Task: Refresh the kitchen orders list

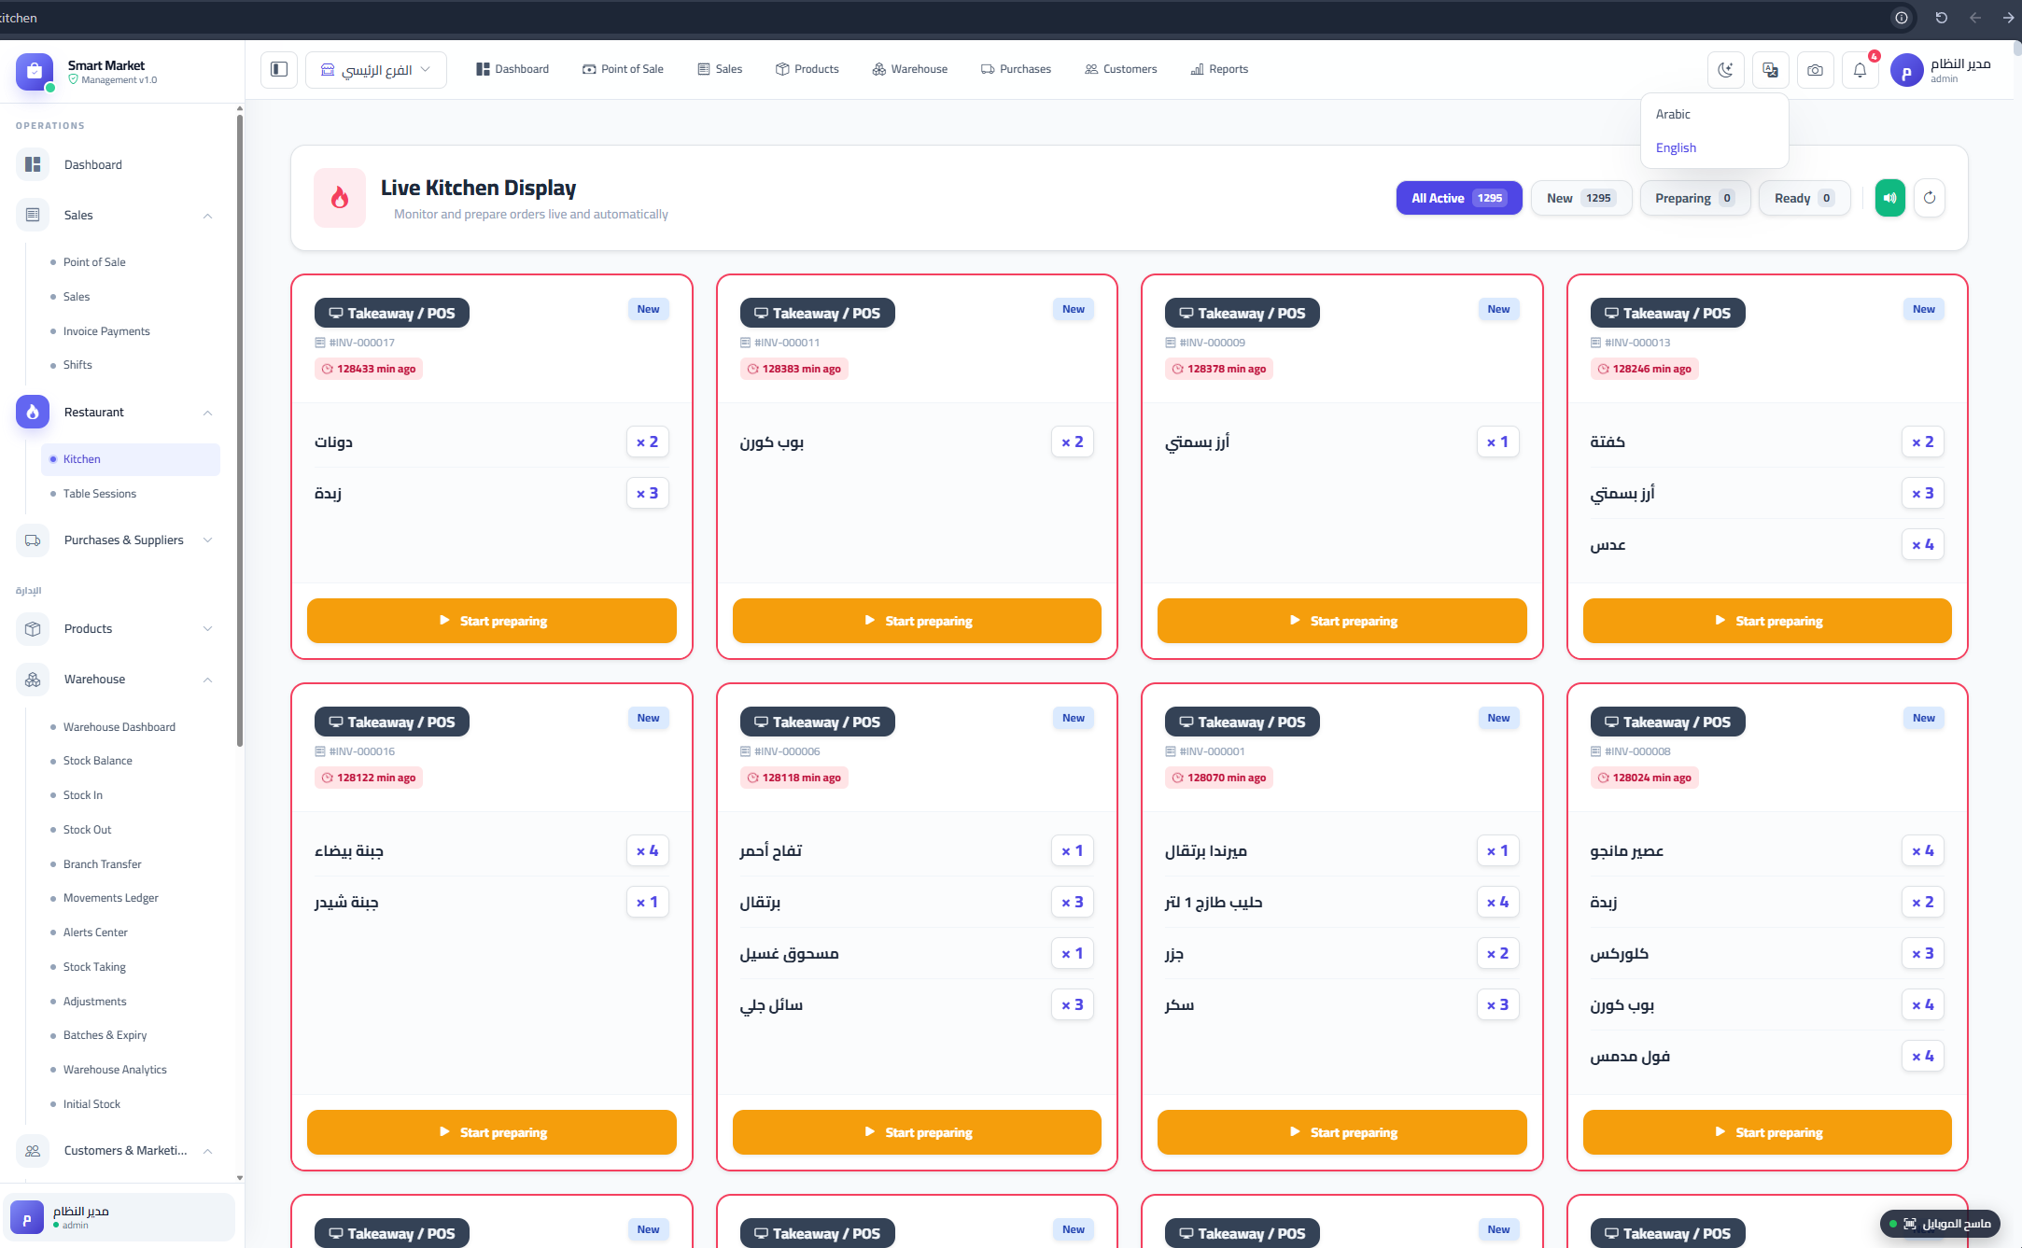Action: pyautogui.click(x=1930, y=198)
